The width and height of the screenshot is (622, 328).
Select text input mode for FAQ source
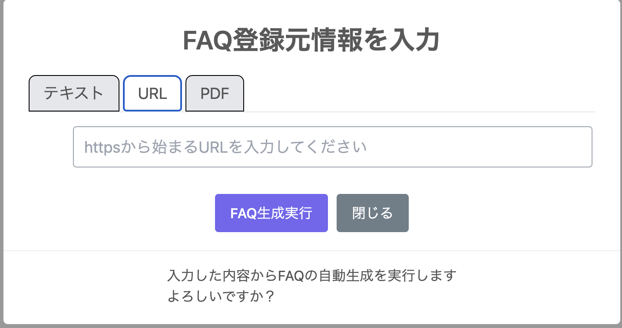pyautogui.click(x=74, y=93)
